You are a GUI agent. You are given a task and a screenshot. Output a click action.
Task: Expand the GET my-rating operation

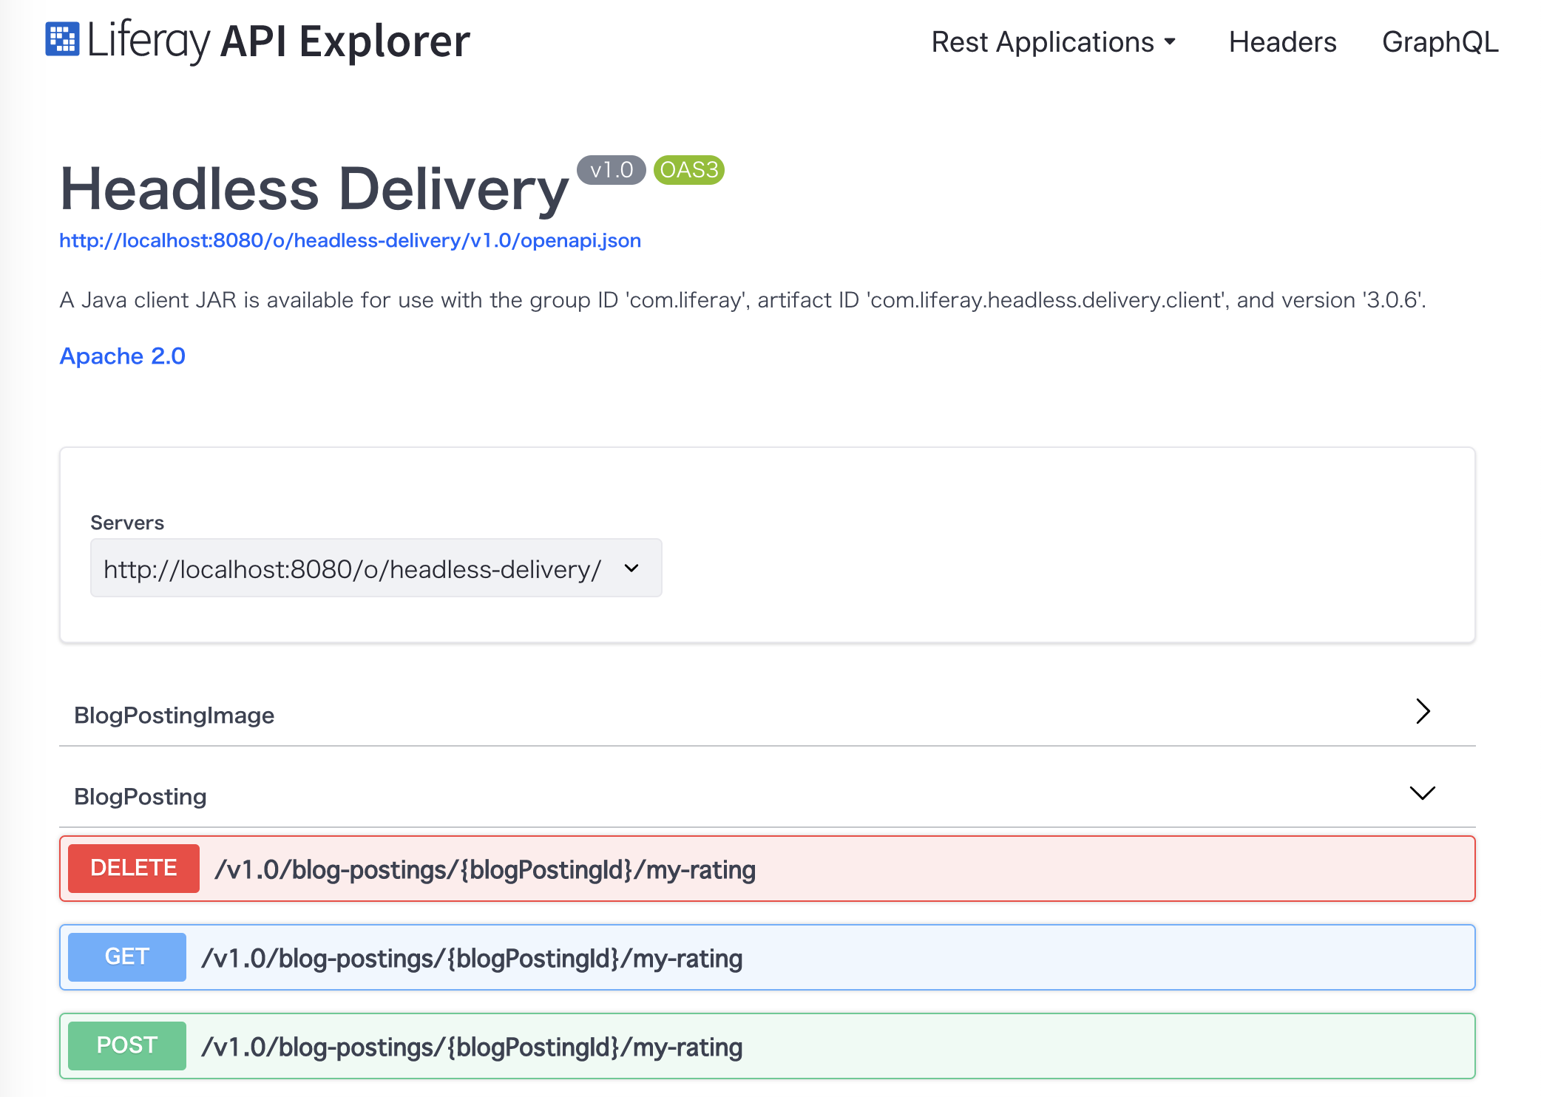tap(767, 957)
